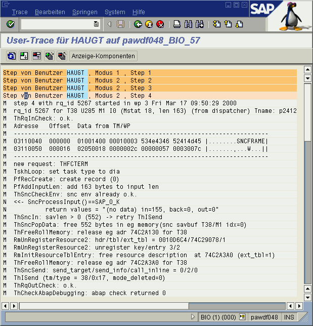Click the Find Next binoculars-plus icon
Viewport: 313px width, 326px height.
[200, 24]
